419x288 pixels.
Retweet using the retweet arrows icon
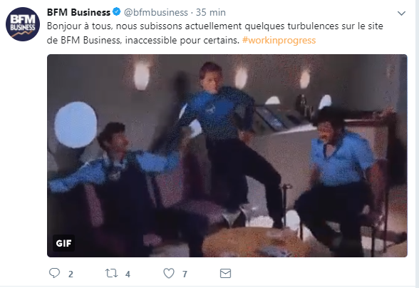(x=111, y=273)
